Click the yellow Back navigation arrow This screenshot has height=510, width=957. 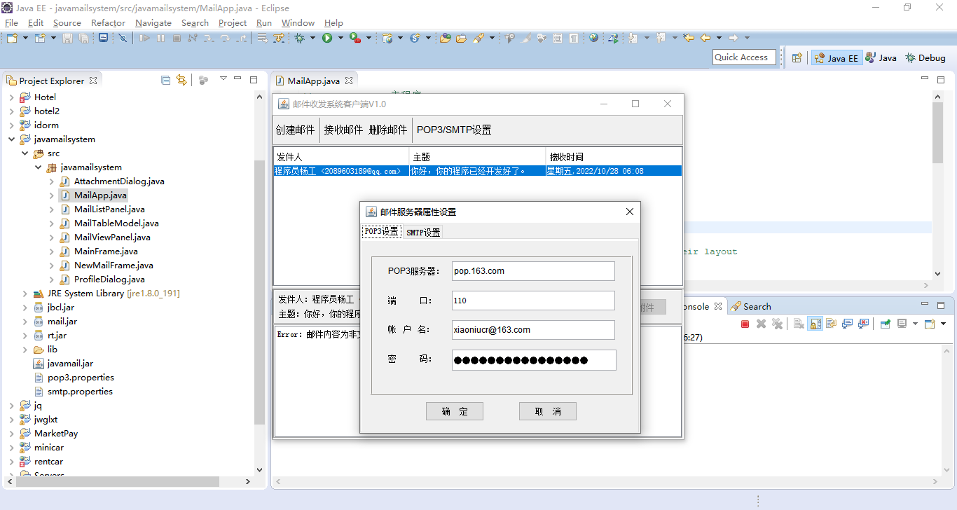click(705, 38)
